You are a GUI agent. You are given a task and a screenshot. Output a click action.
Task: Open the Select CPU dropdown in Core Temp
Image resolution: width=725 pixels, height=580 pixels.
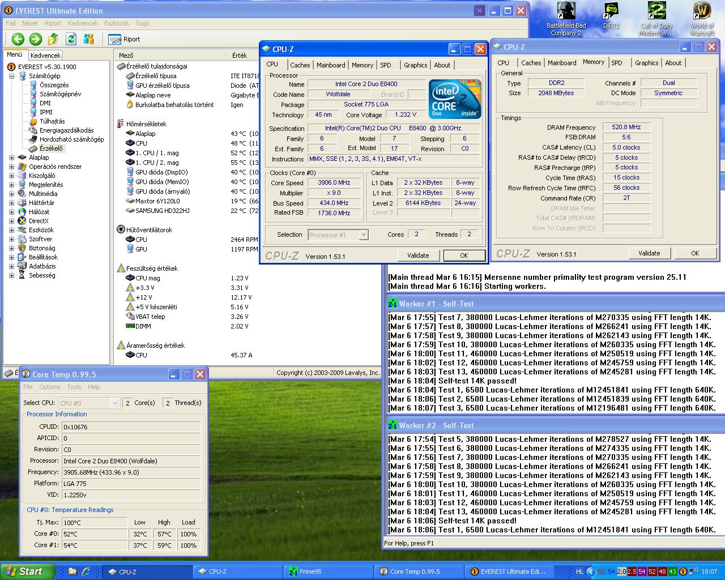coord(89,403)
